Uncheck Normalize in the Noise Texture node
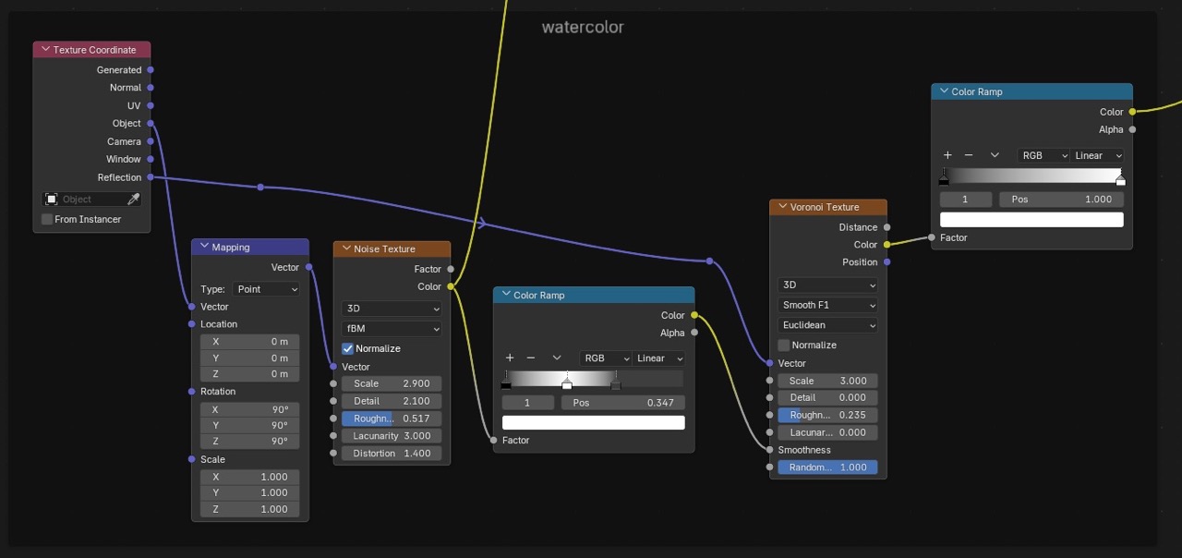Screen dimensions: 1182x558 (x=348, y=348)
